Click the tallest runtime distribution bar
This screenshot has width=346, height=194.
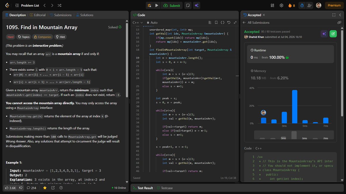(294, 107)
